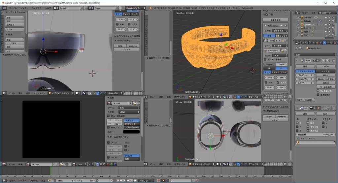Adjust the 不透明度 0.500 slider
Viewport: 338px width, 183px height.
pyautogui.click(x=276, y=64)
